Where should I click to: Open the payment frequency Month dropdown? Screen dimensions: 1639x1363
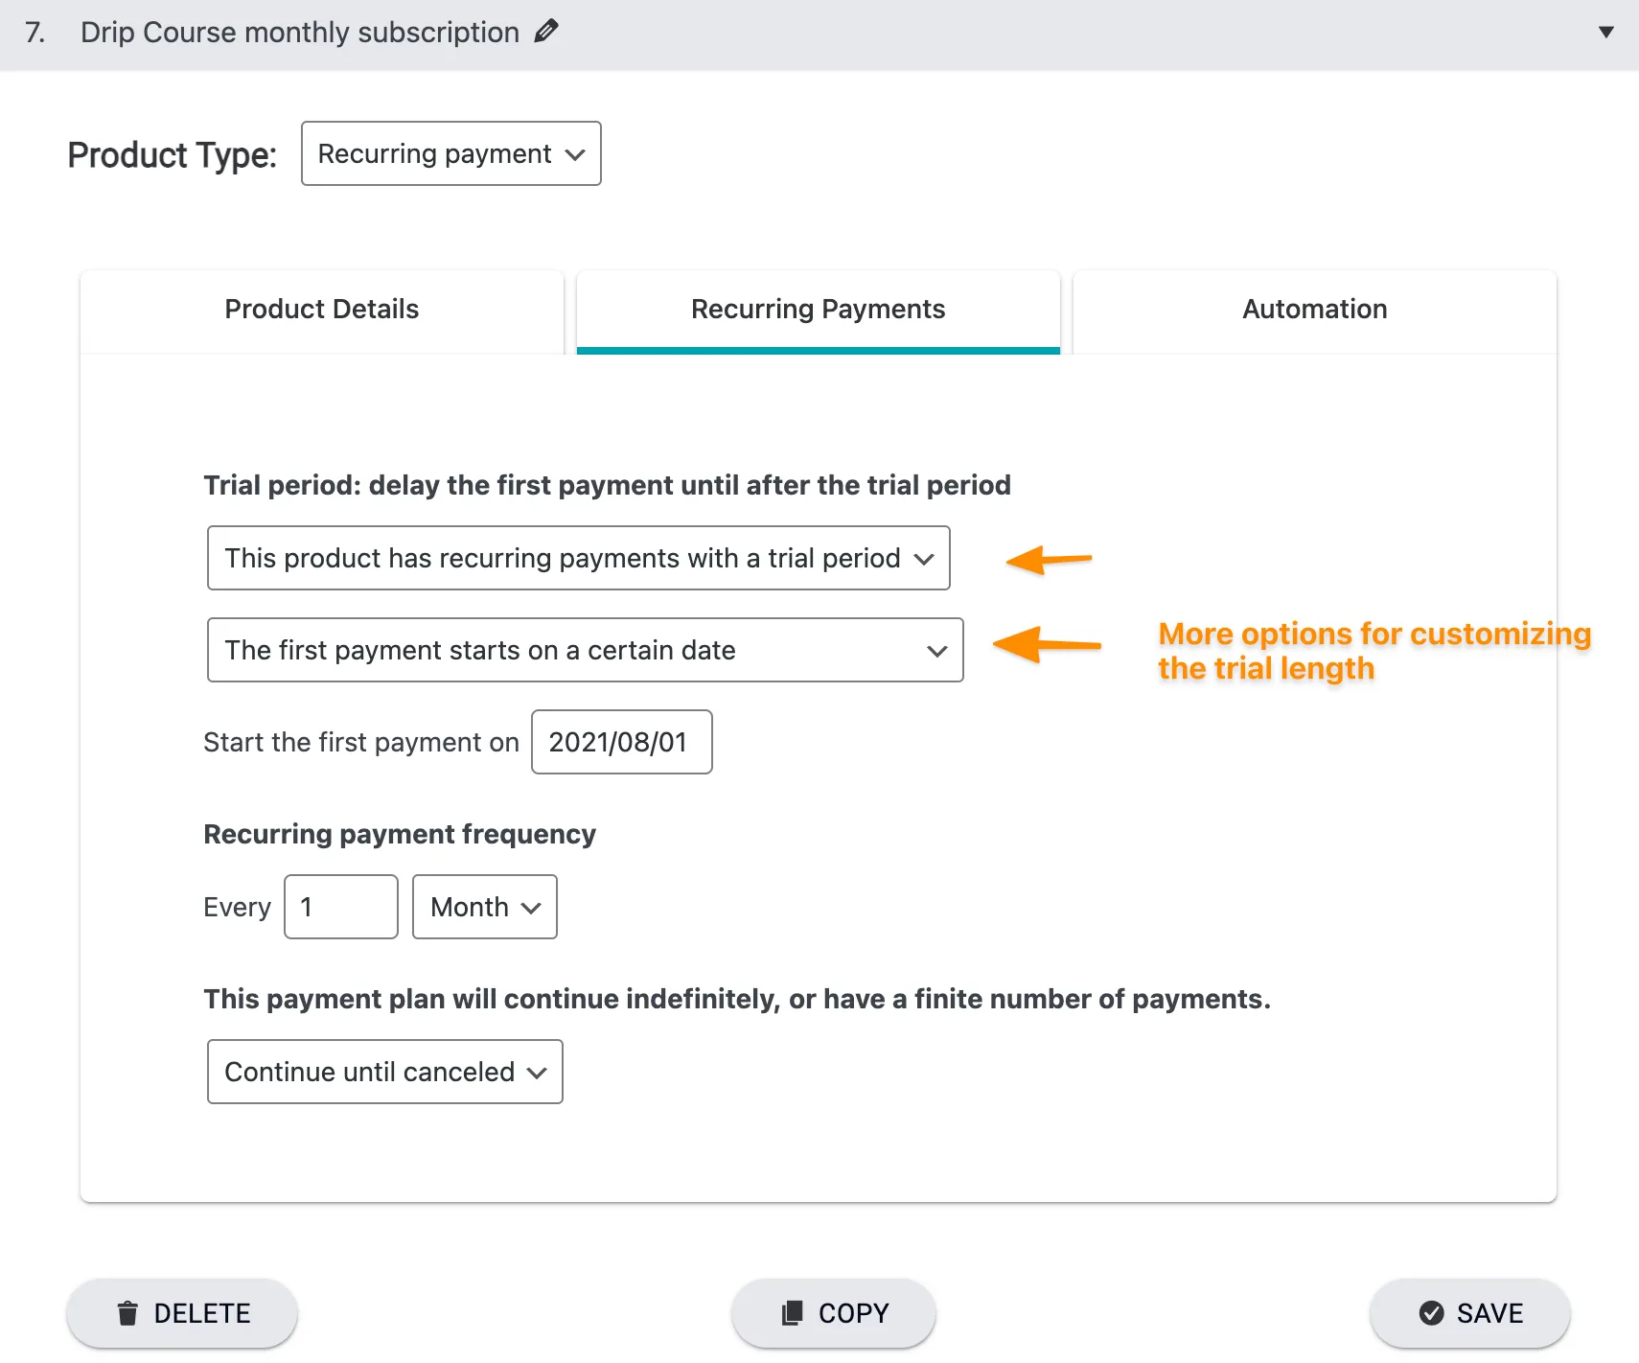pyautogui.click(x=484, y=907)
